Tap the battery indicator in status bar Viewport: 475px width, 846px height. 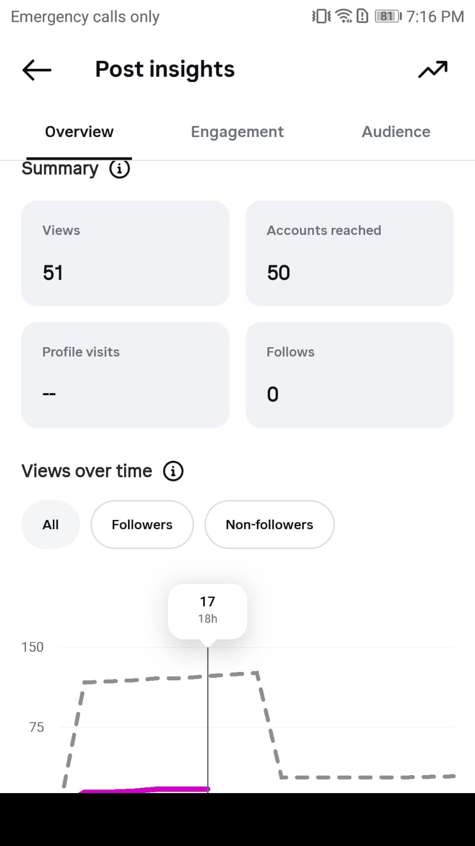[x=388, y=16]
